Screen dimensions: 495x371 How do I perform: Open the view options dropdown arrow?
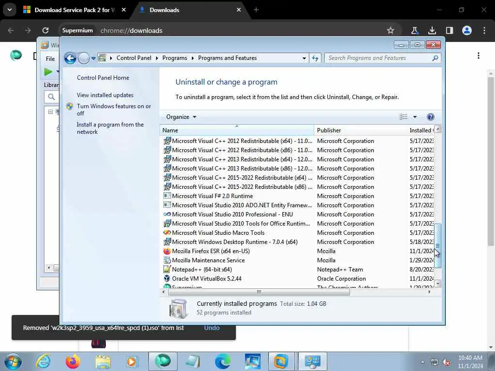(415, 117)
